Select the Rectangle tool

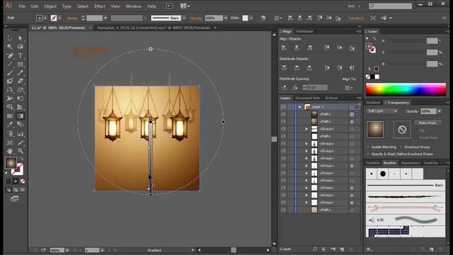point(21,64)
